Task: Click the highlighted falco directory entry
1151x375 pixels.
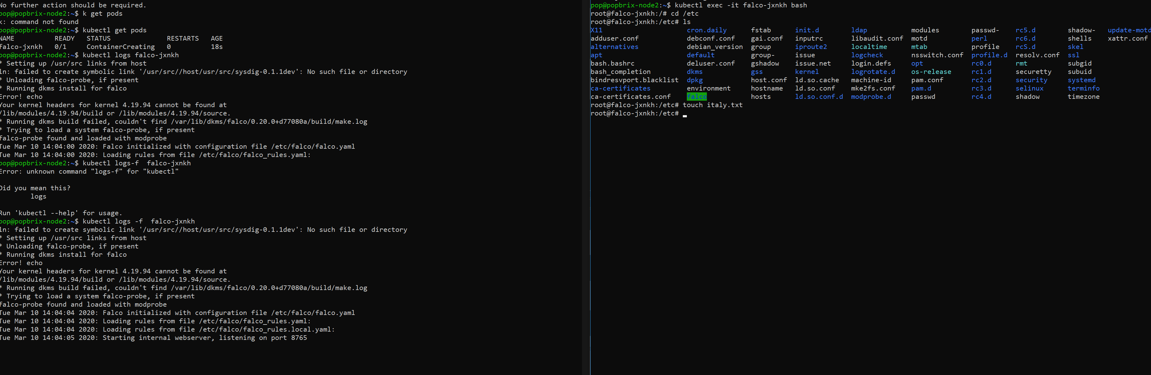Action: point(696,97)
